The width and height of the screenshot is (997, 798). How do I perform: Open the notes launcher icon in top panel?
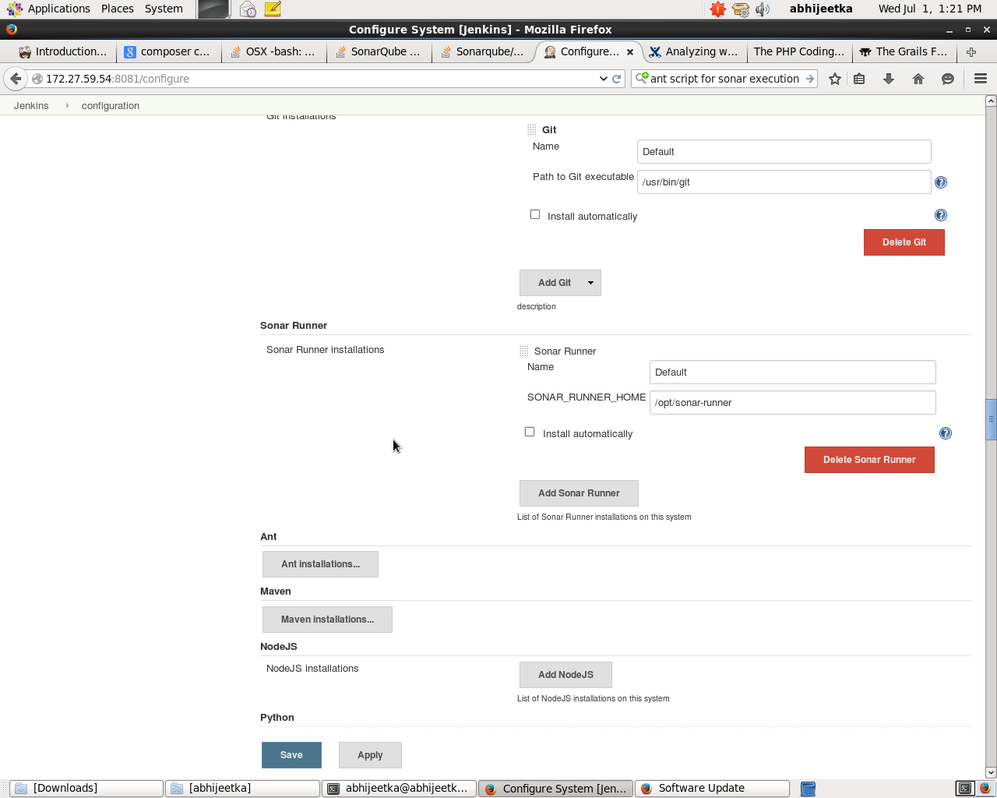pyautogui.click(x=273, y=9)
